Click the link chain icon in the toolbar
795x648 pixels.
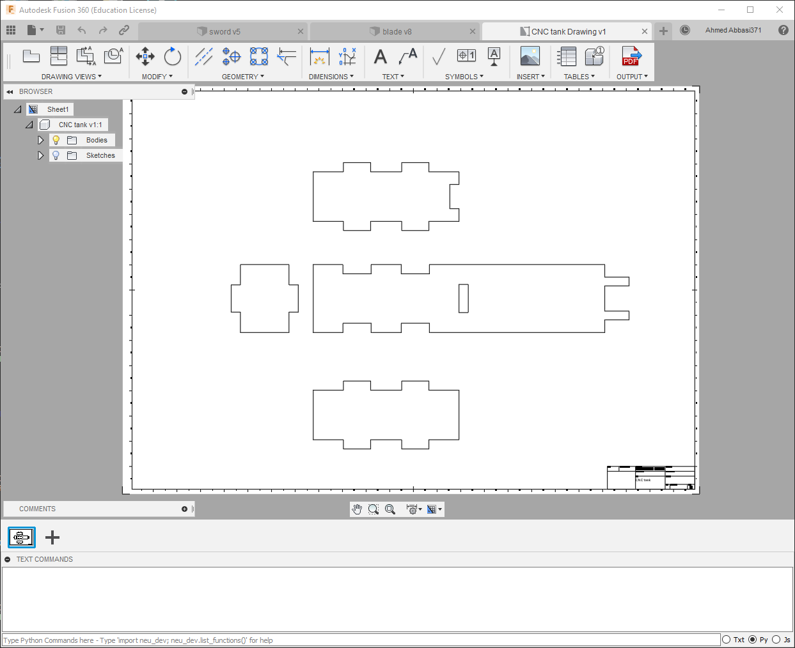click(124, 30)
